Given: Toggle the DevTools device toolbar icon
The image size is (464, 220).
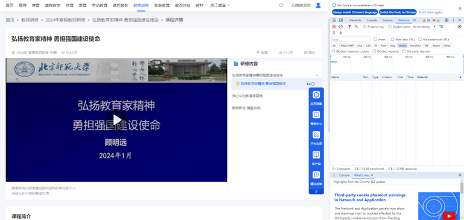Looking at the screenshot, I should point(340,20).
